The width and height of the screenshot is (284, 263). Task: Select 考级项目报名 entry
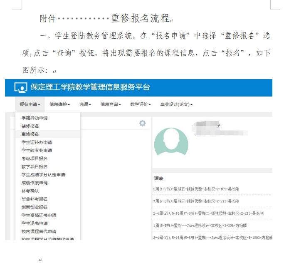35,159
